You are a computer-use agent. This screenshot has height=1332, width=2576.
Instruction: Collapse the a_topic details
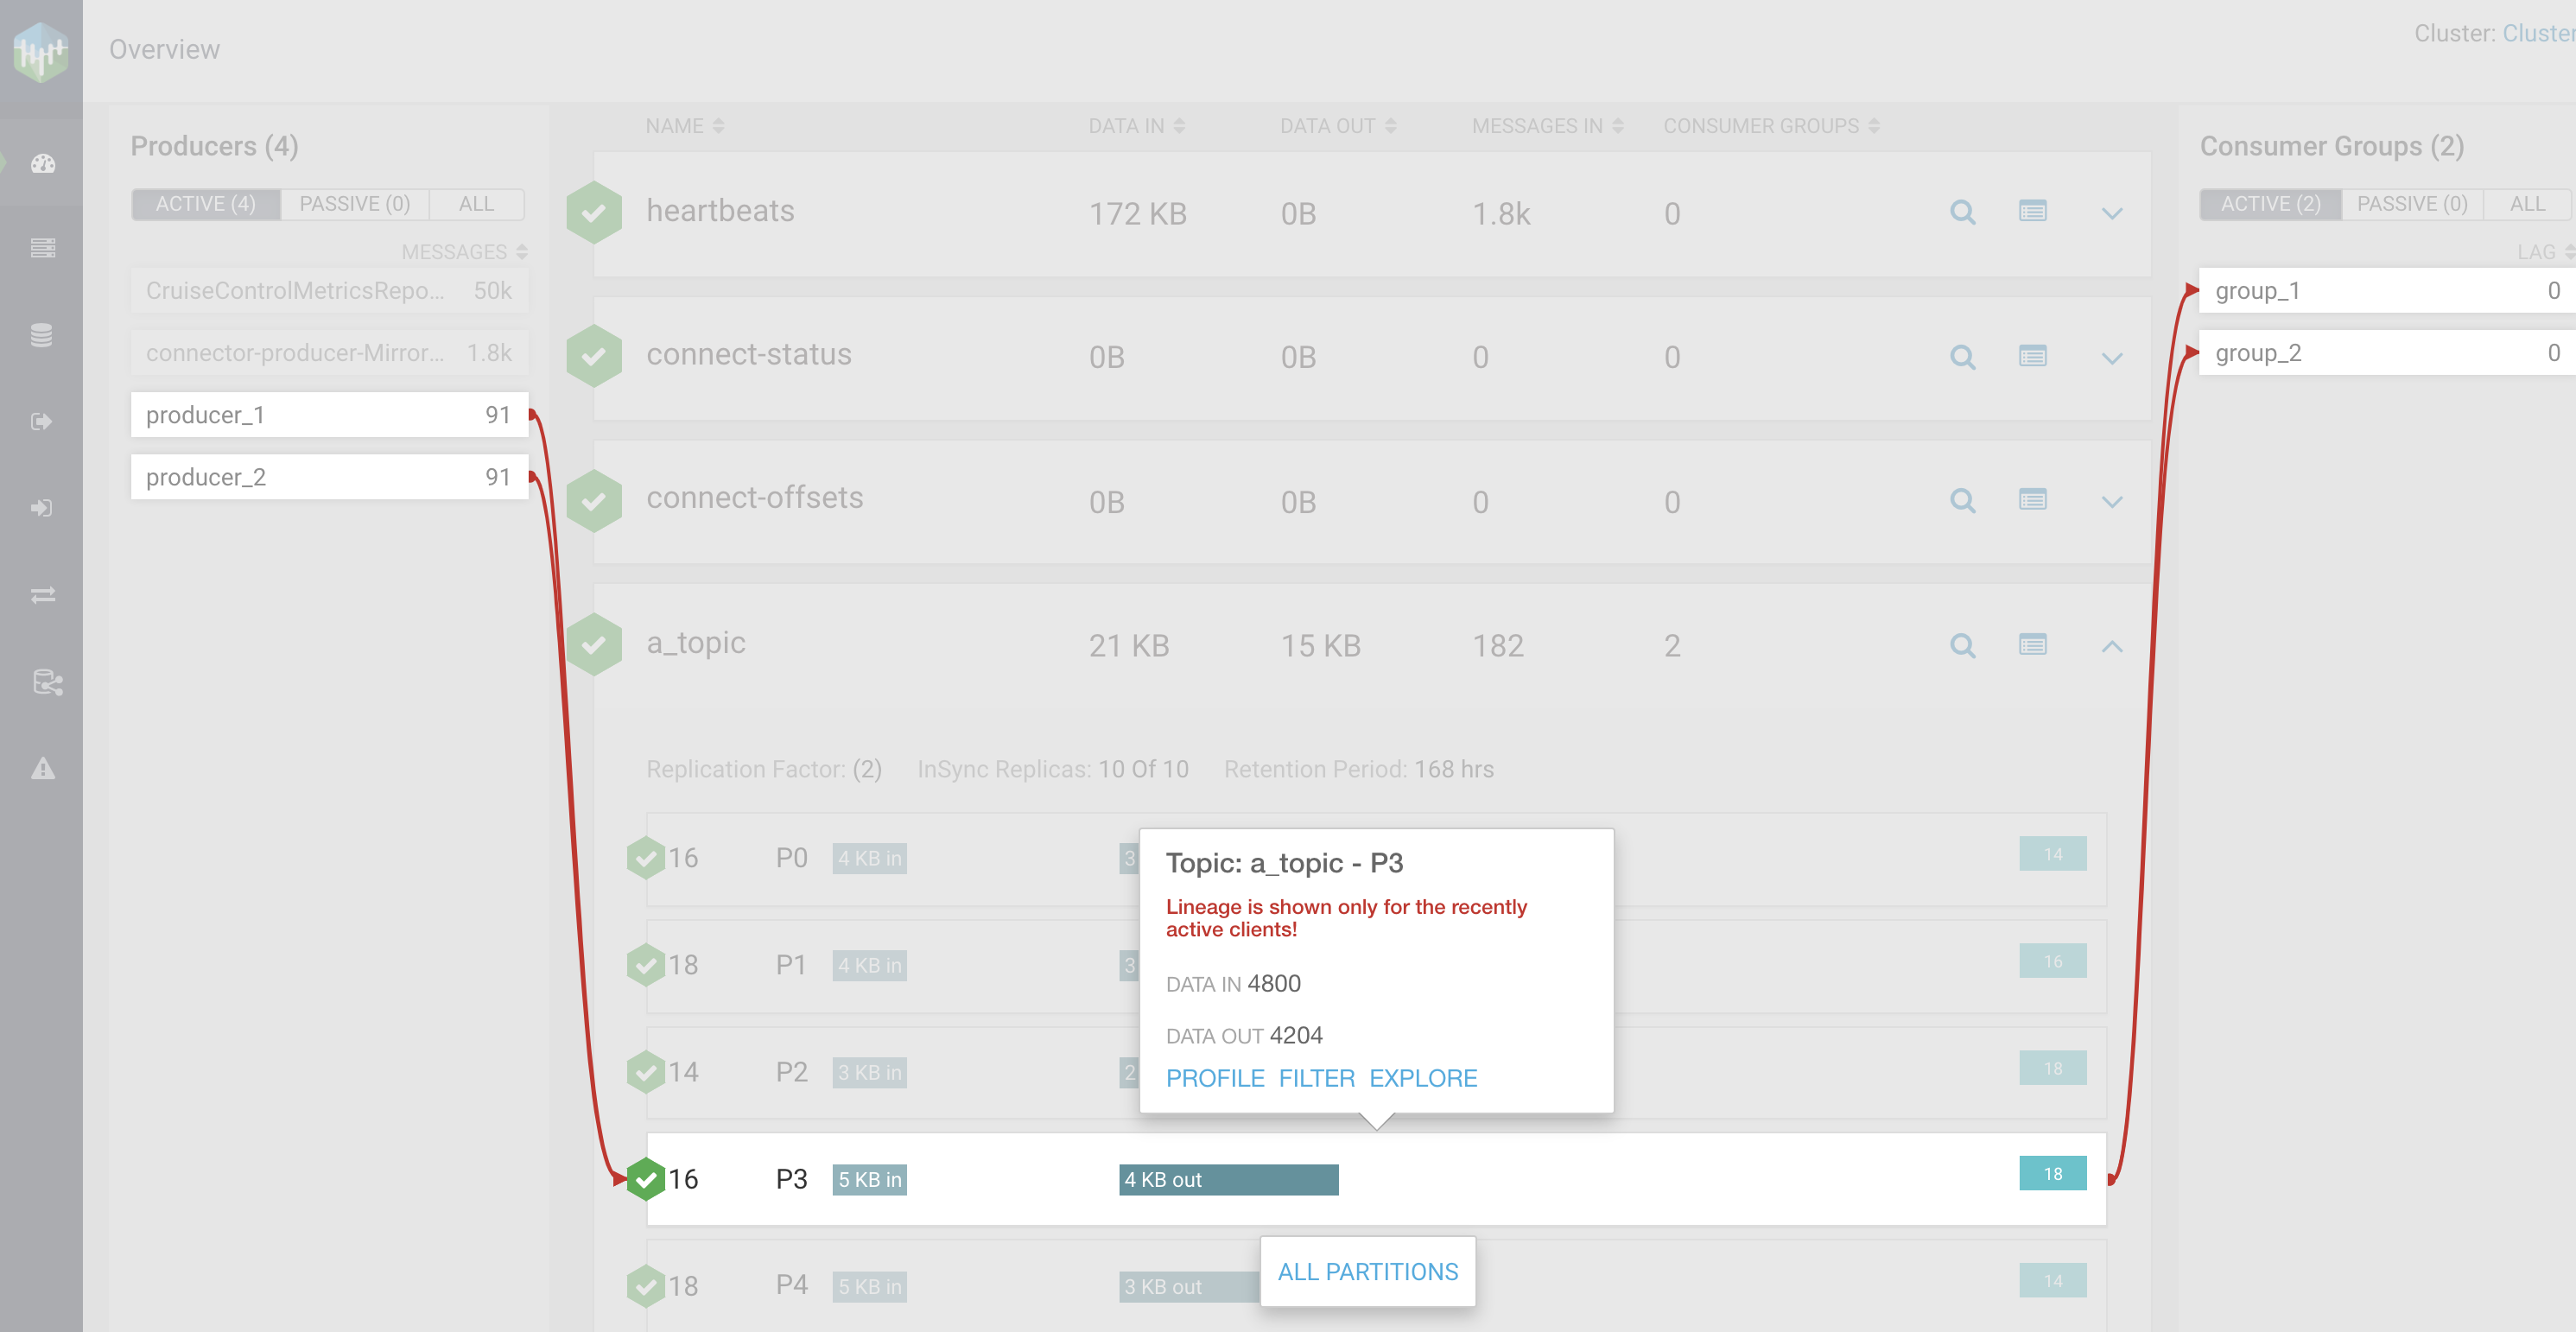(2111, 646)
